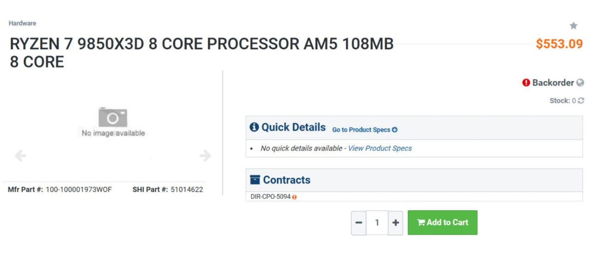Screen dimensions: 600x270
Task: Click the Contracts panel icon
Action: 255,180
